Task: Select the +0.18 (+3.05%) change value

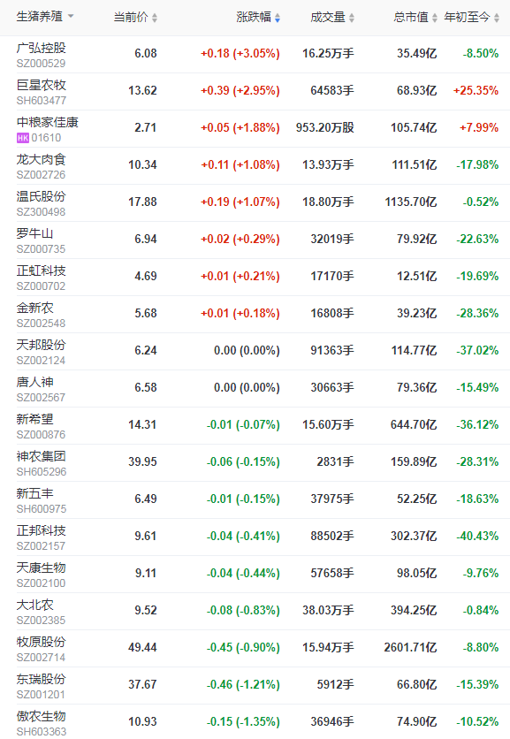Action: [240, 53]
